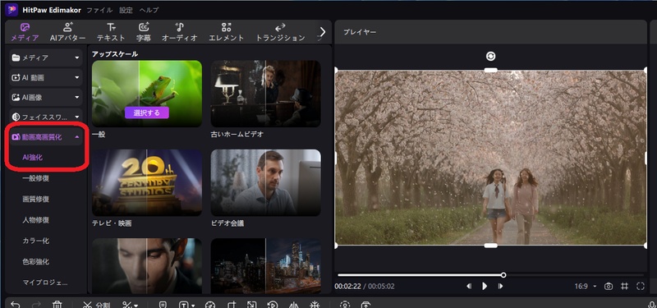Switch to the オーディオ tab

click(179, 32)
